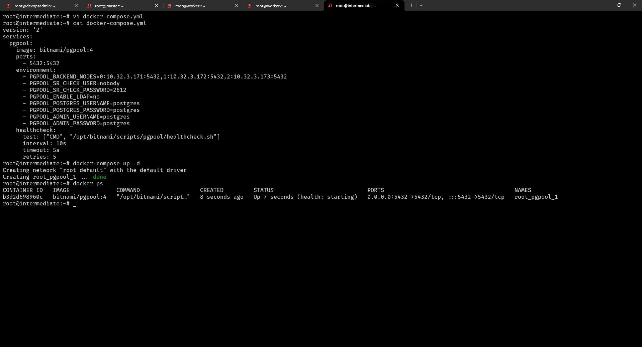
Task: Click the PGPOOL_ADMIN_PASSWORD=postgres line
Action: click(x=76, y=124)
